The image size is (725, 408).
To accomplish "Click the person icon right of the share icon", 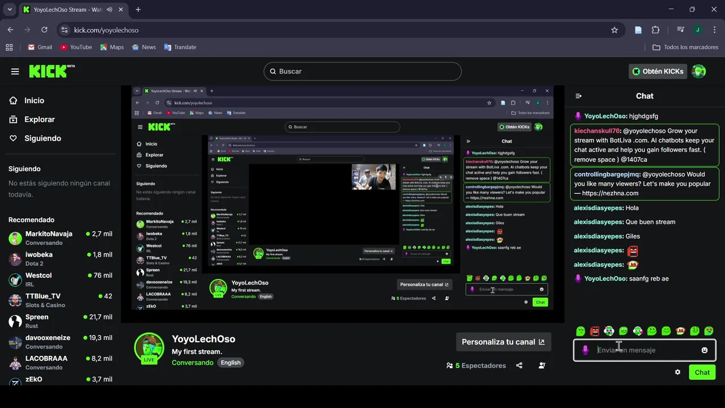I will [542, 365].
